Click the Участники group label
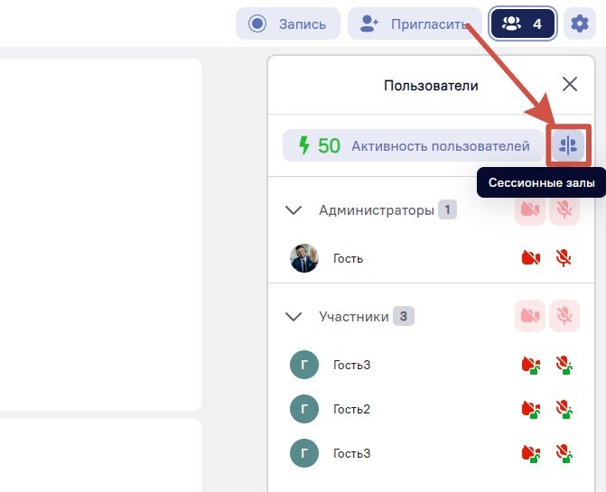This screenshot has height=492, width=606. [354, 317]
